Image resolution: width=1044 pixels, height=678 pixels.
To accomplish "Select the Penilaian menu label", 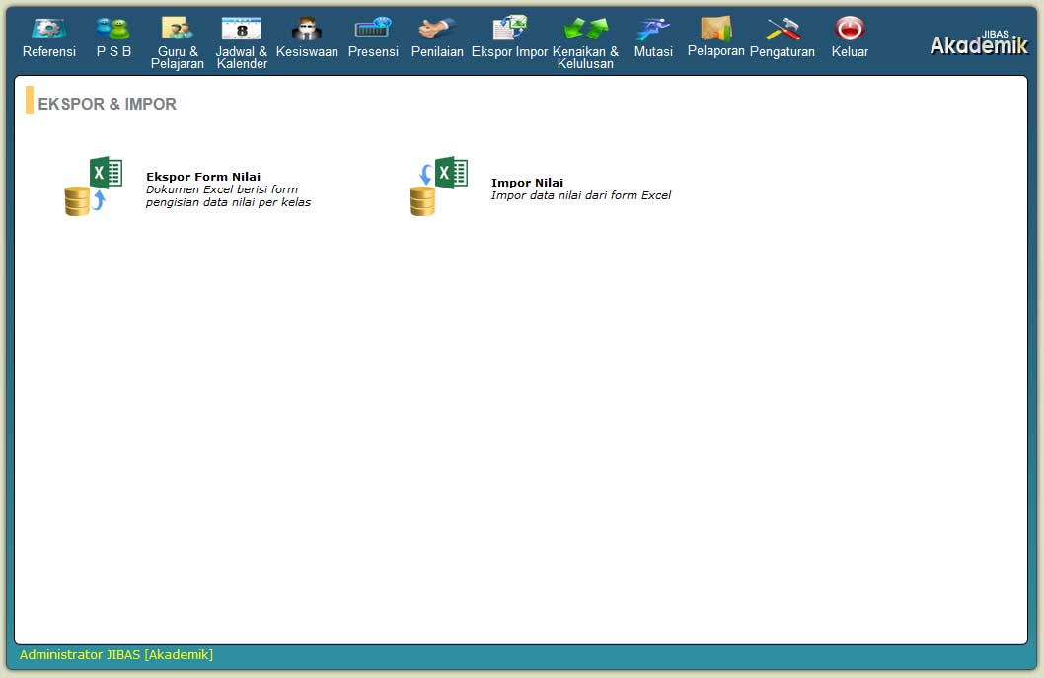I will click(437, 51).
